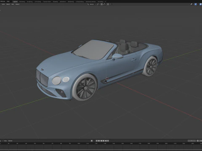202x151 pixels.
Task: Switch to the Geometry Nodes workspace tab
Action: click(x=90, y=2)
